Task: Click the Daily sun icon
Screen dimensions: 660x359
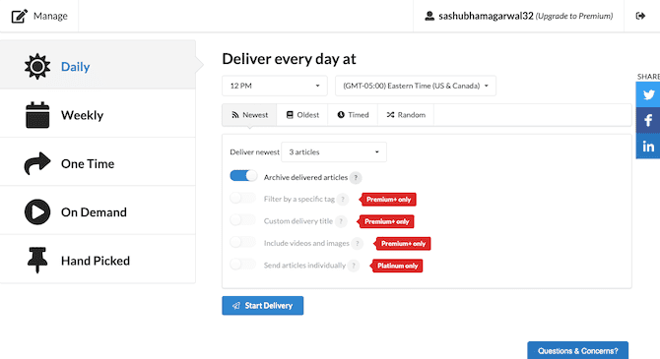Action: (37, 67)
